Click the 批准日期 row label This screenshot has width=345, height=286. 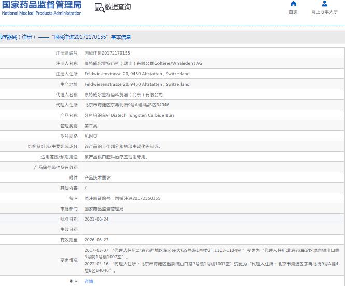pos(68,219)
